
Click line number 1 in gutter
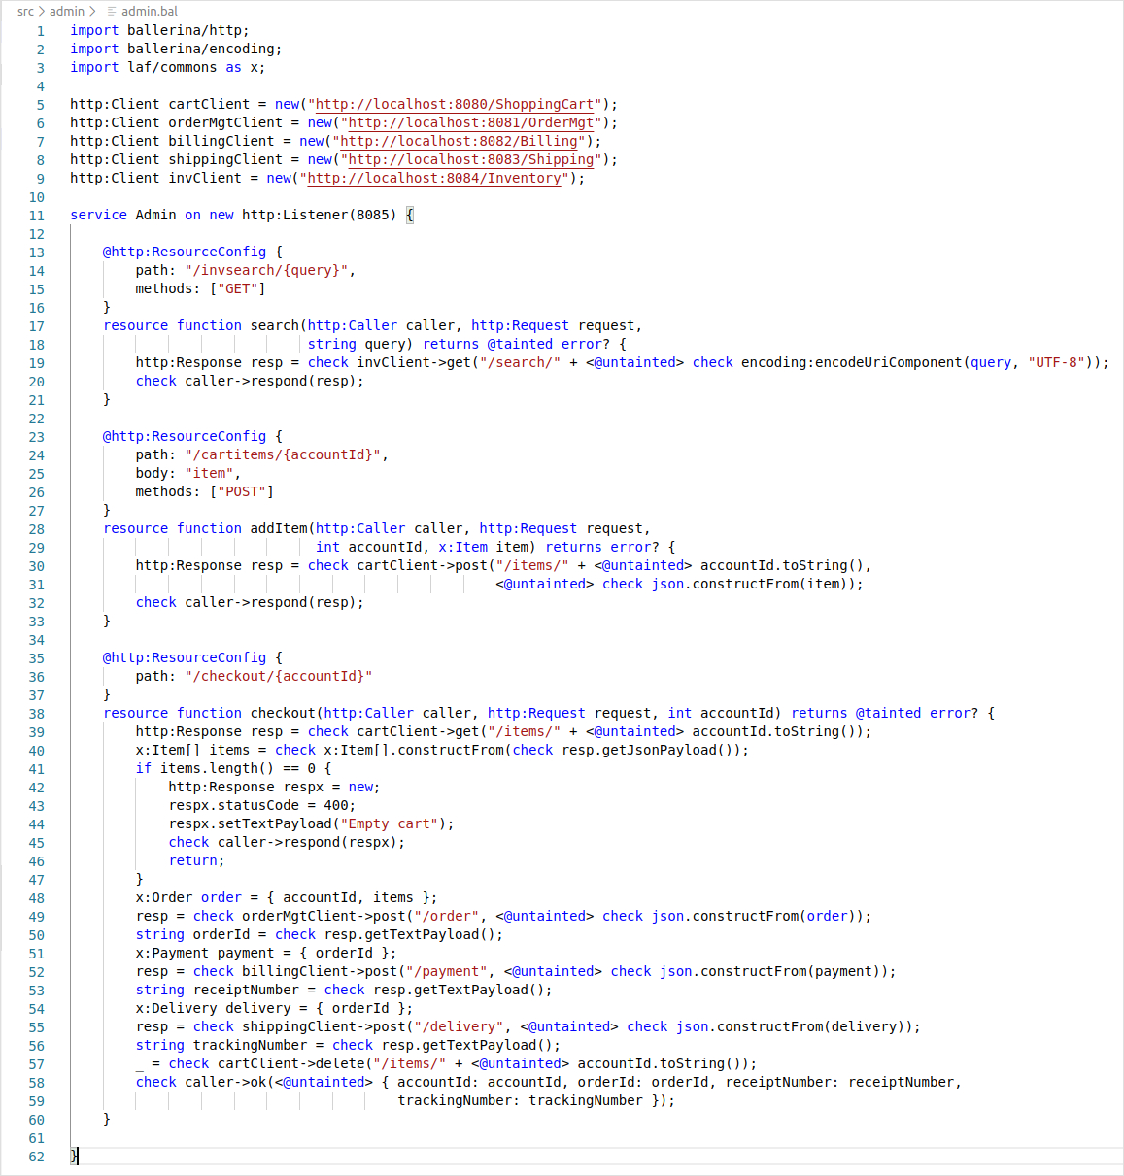[x=40, y=31]
